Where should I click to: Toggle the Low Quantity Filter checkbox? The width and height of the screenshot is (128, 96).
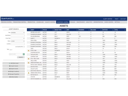click(24, 47)
